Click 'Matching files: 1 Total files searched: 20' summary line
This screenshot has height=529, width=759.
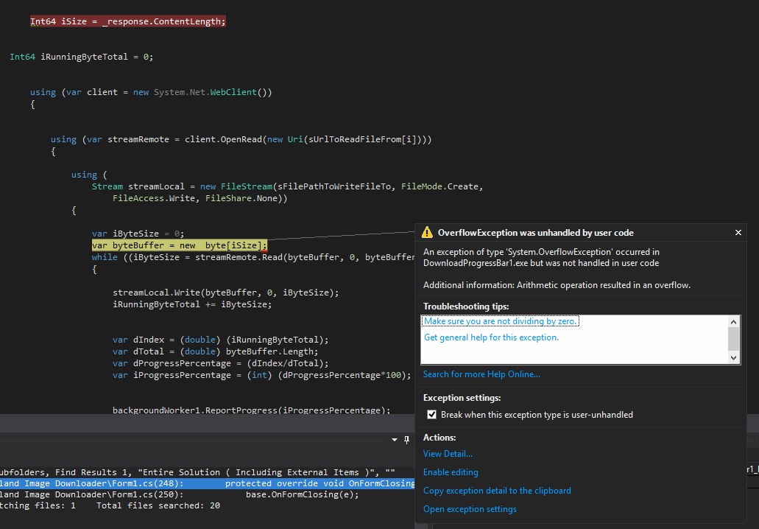coord(110,505)
